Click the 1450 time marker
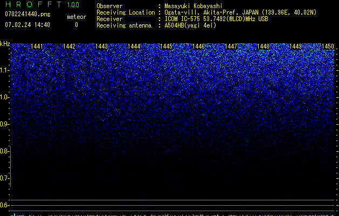339x216 pixels. point(328,46)
